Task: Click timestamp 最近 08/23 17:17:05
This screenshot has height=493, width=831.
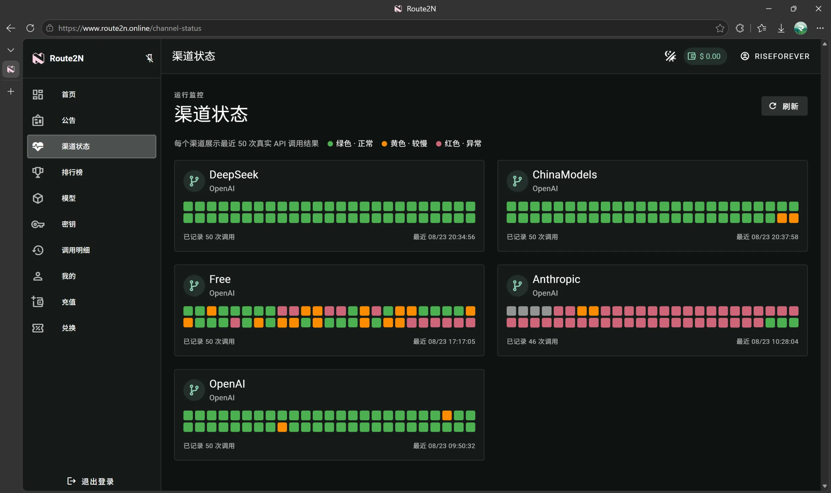Action: [444, 341]
